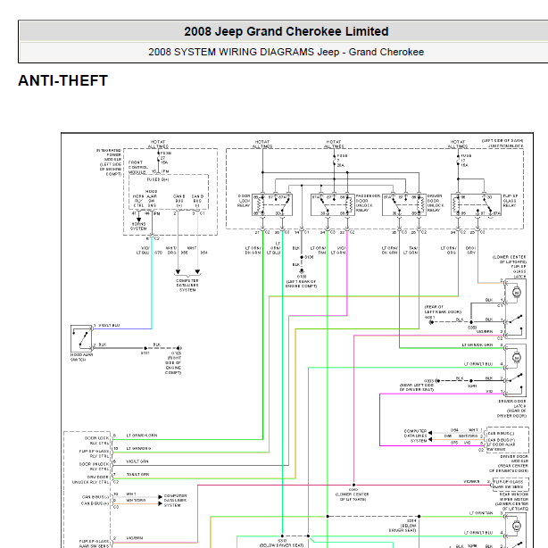The height and width of the screenshot is (548, 548).
Task: Select the VIO/BRN wire label at pin 2
Action: tap(135, 538)
